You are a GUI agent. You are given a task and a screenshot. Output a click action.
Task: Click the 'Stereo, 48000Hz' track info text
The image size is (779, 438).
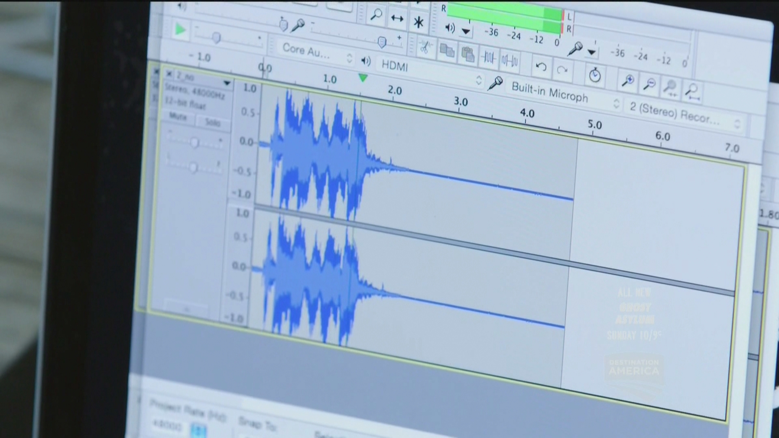[x=195, y=92]
